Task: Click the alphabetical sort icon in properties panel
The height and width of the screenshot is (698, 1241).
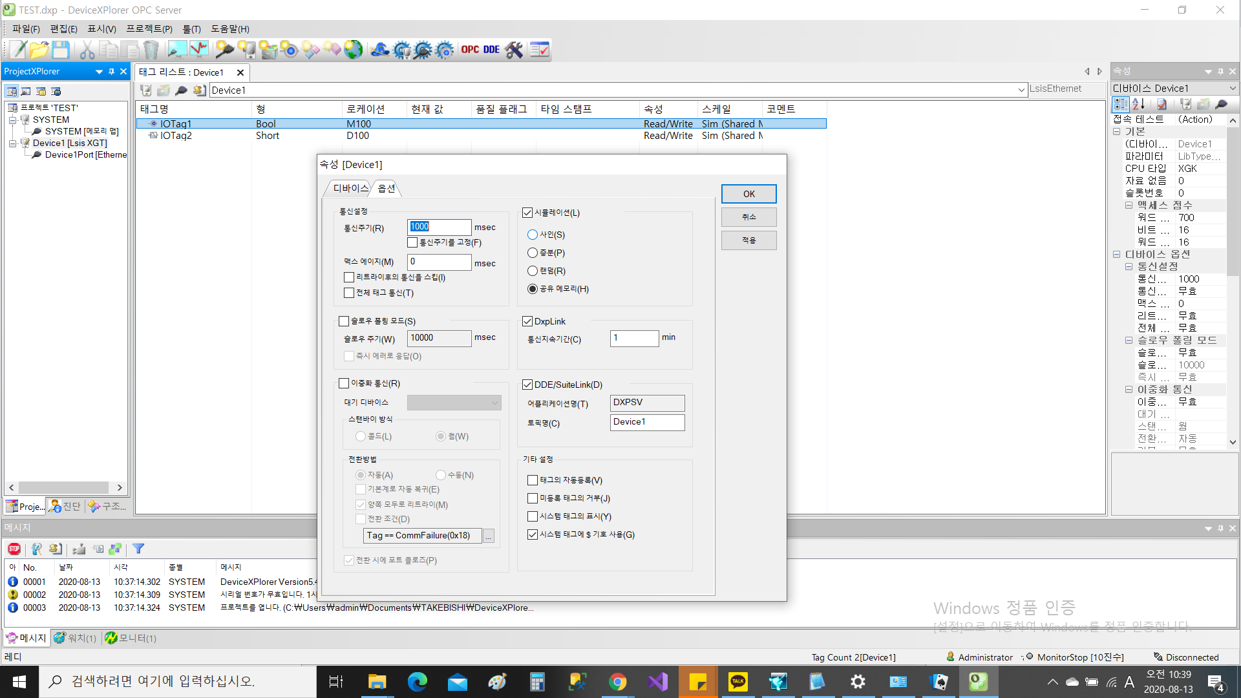Action: (1138, 104)
